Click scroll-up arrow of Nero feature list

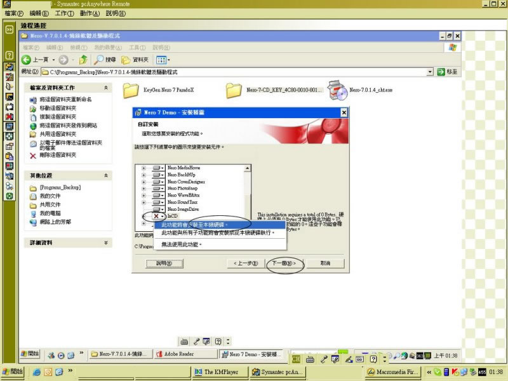(x=247, y=168)
